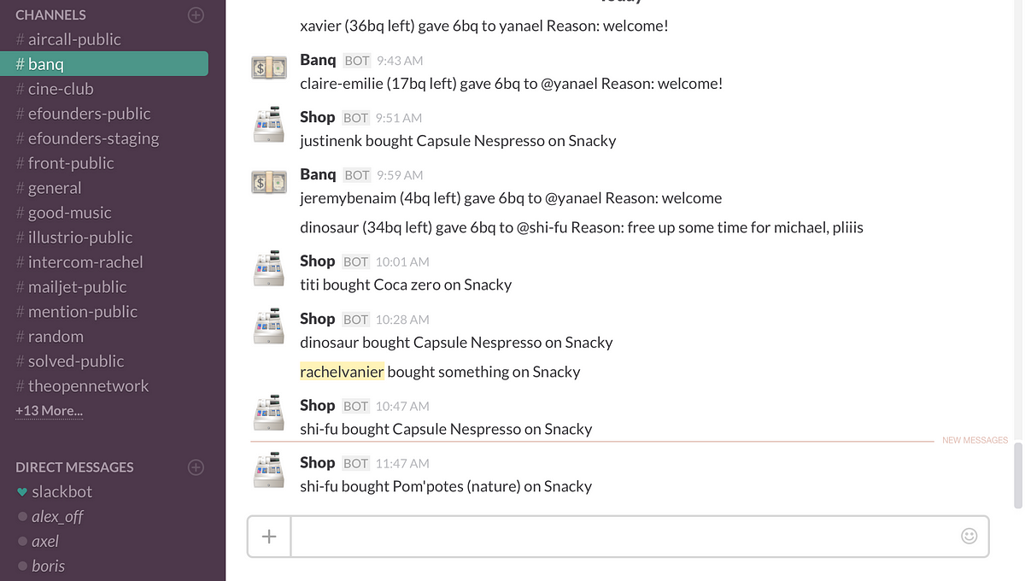Open the emoji picker in the message box
The image size is (1025, 581).
click(969, 536)
